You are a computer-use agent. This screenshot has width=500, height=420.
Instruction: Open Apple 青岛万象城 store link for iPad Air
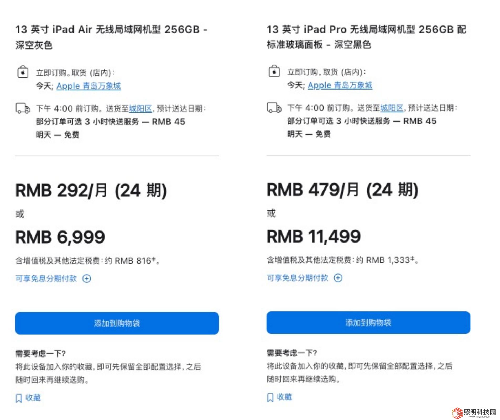coord(88,86)
